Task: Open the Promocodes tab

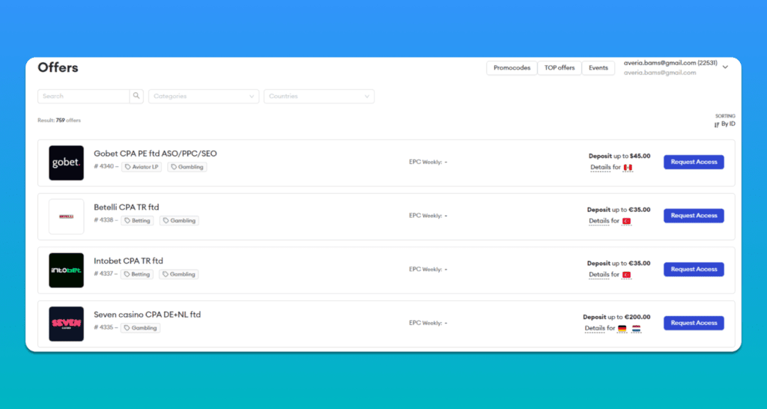Action: pos(512,68)
